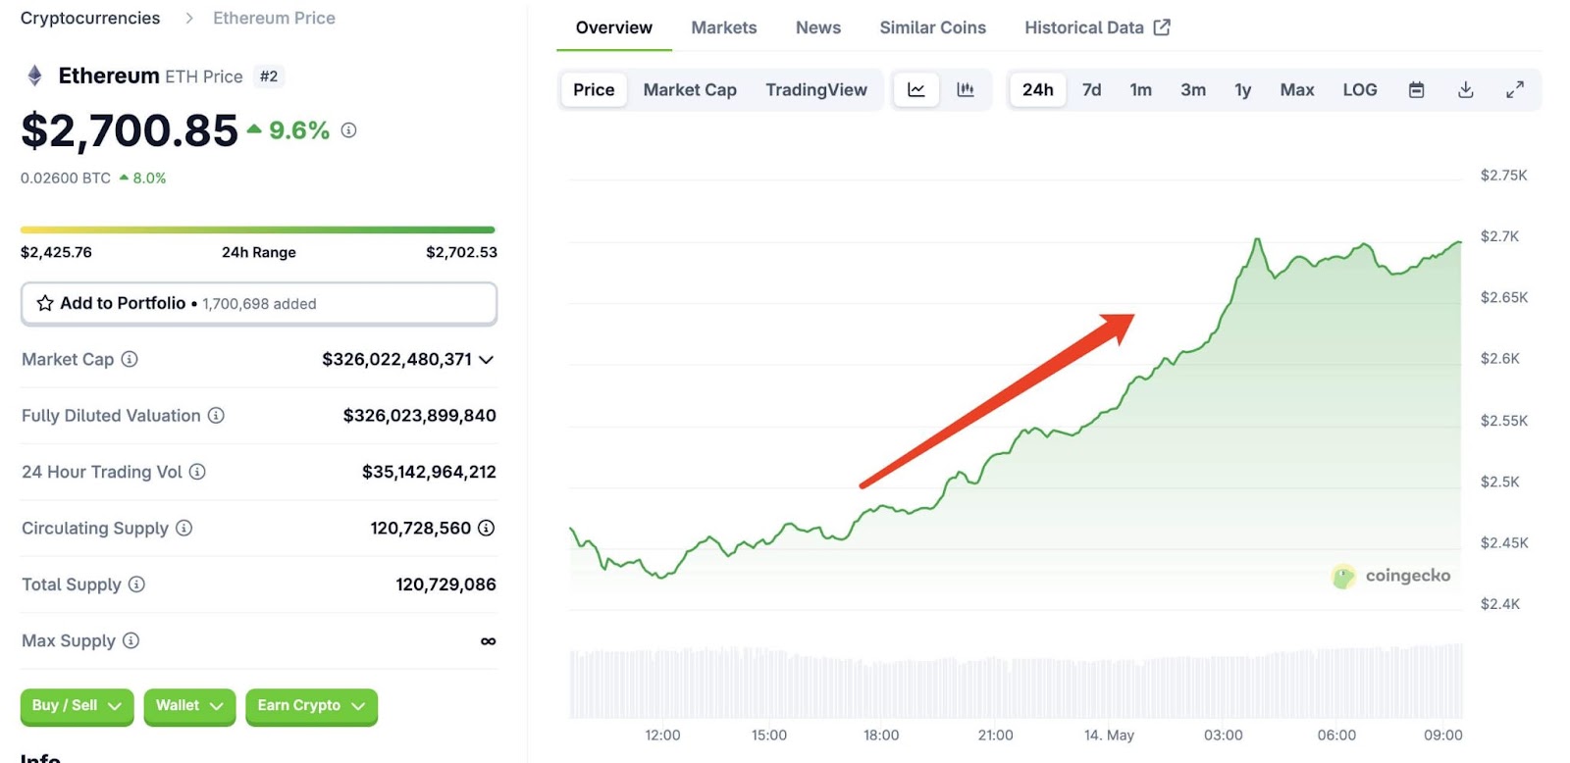The height and width of the screenshot is (763, 1570).
Task: Select the line chart view icon
Action: point(916,89)
